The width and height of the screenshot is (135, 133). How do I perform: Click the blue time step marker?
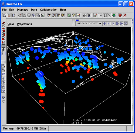(x=77, y=20)
